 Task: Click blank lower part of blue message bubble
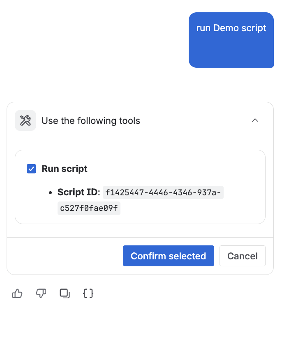[x=231, y=53]
